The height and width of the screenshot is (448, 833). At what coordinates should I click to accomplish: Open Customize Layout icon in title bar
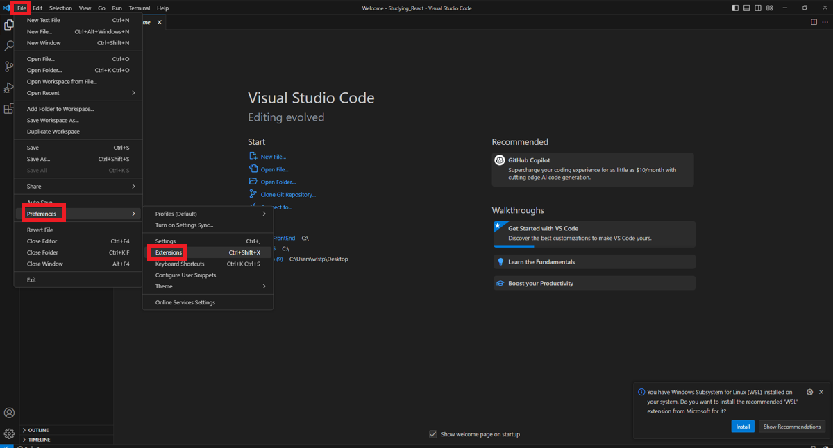coord(770,8)
